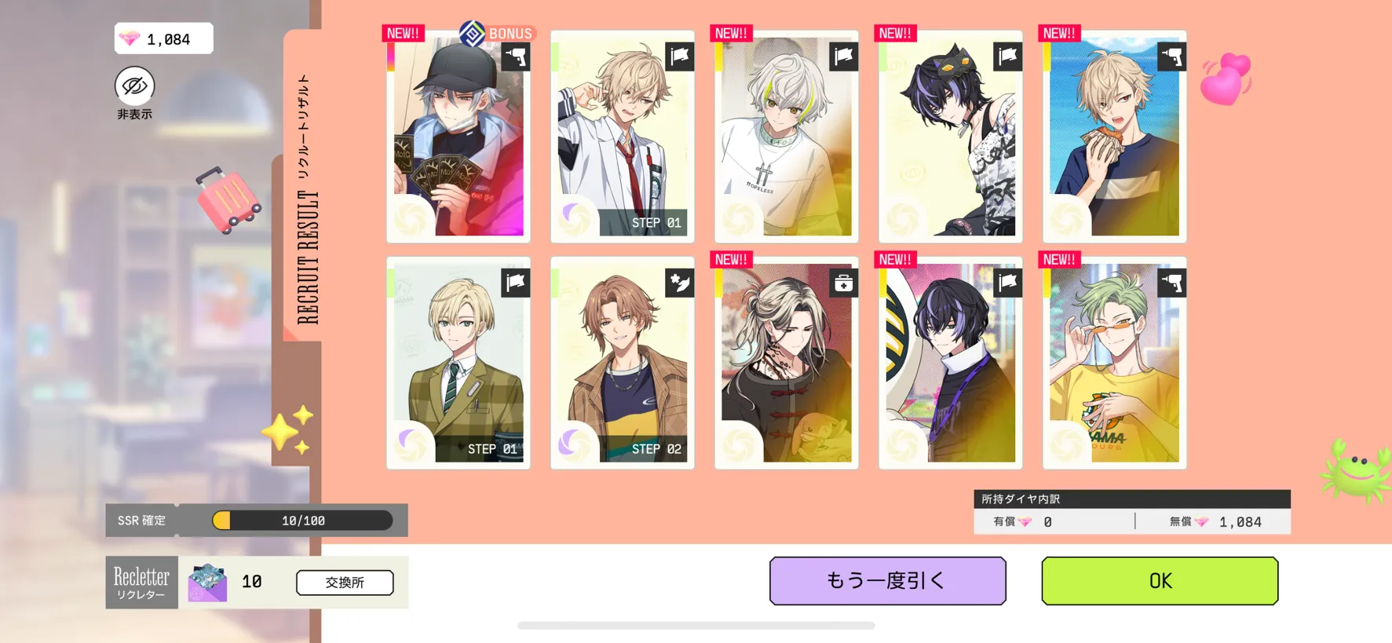
Task: Click the hairdryer icon on the sandwich-eating character card
Action: pos(1171,57)
